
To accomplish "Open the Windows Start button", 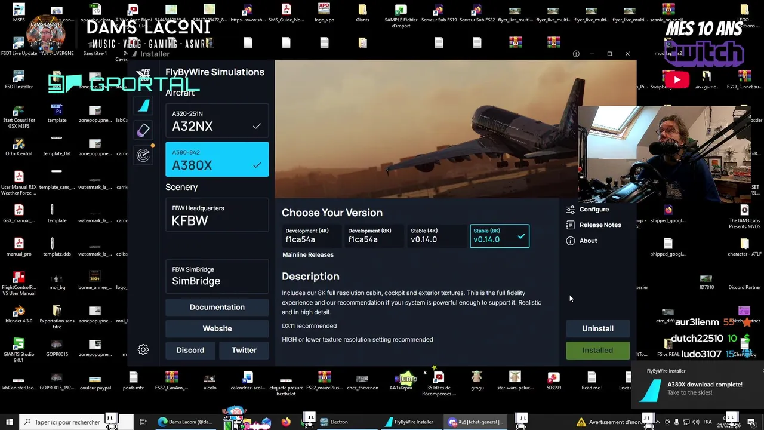I will (x=9, y=422).
